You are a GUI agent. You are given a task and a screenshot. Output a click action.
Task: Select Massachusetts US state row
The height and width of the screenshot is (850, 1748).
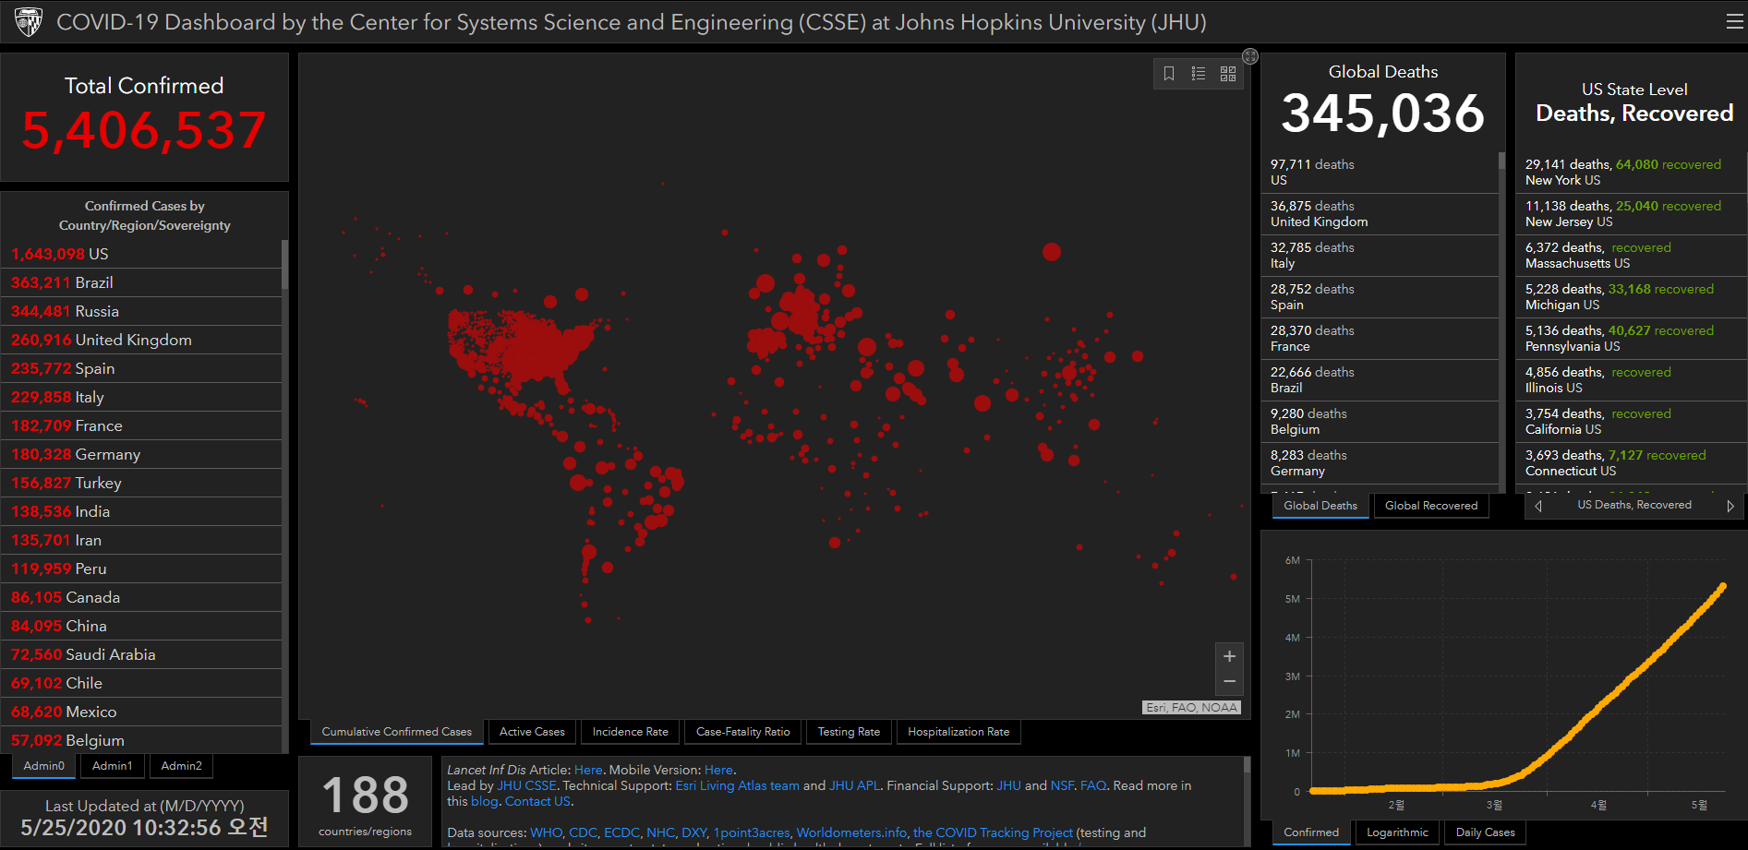(x=1631, y=256)
